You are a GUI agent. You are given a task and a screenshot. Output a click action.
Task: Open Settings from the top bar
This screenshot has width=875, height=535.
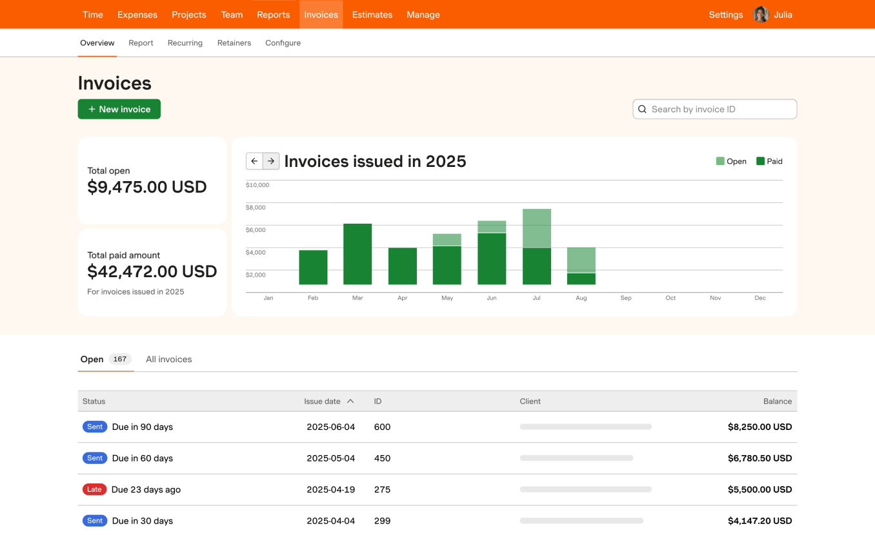[725, 14]
